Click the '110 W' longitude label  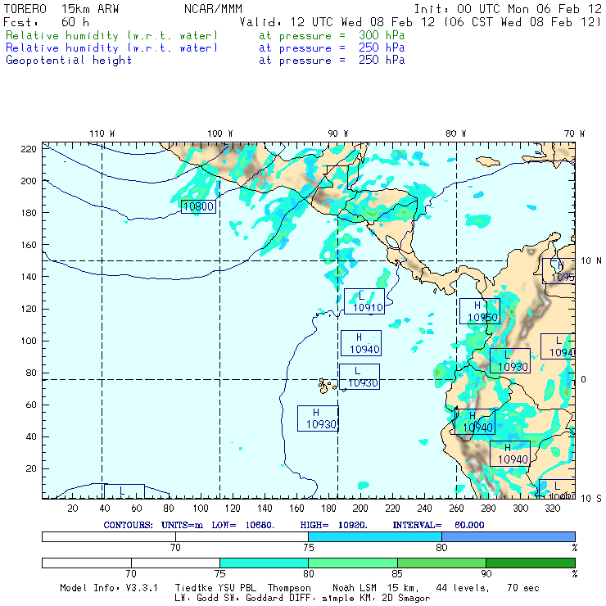pyautogui.click(x=102, y=133)
